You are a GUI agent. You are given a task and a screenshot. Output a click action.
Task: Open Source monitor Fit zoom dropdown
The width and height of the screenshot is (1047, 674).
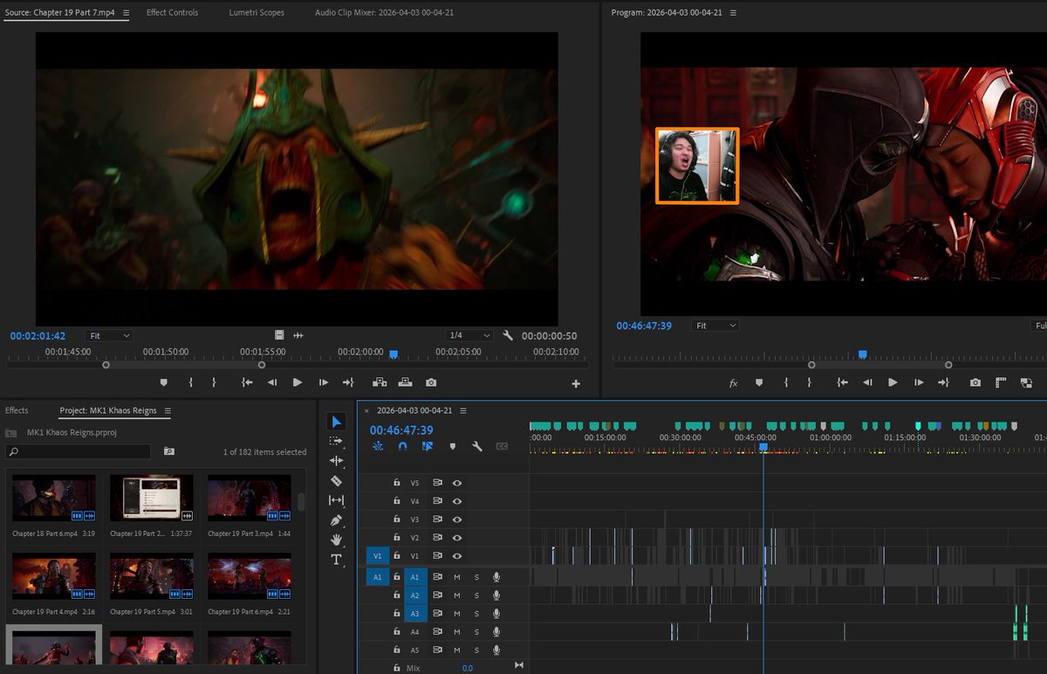point(109,335)
